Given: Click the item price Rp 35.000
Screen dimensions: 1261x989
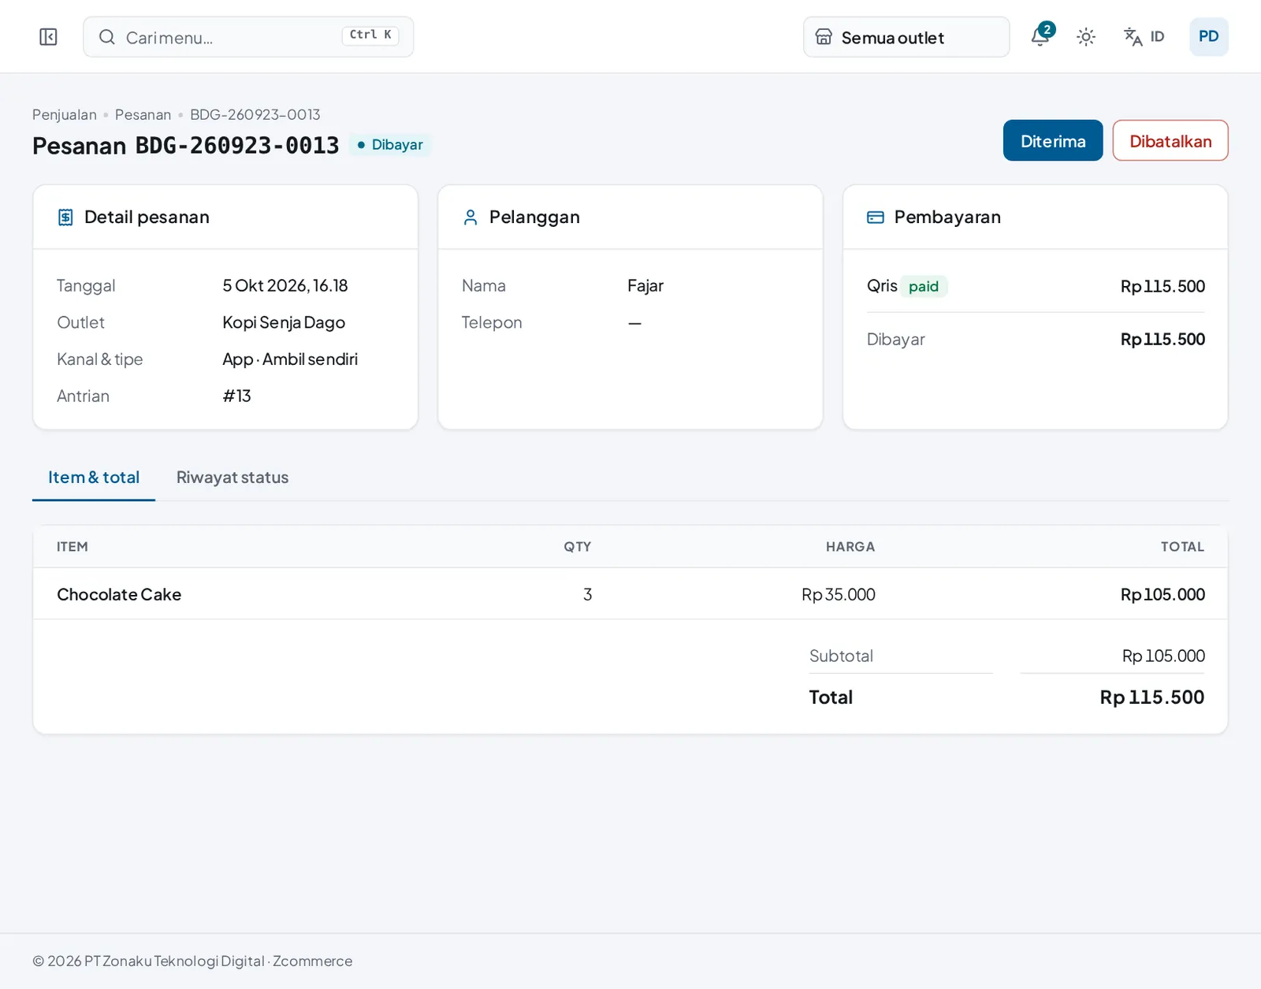Looking at the screenshot, I should point(839,595).
